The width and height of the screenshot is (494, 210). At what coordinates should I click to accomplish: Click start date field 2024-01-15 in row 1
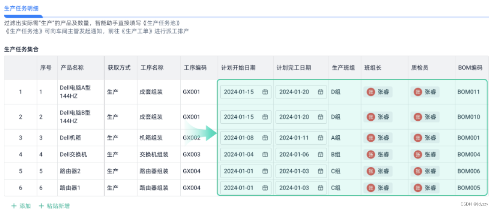[x=246, y=92]
